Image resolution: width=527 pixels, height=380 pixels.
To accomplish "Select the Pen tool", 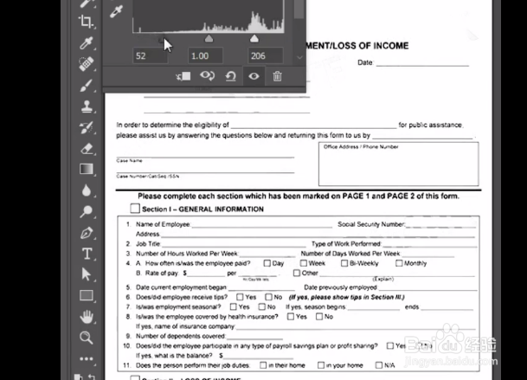I will click(x=87, y=233).
